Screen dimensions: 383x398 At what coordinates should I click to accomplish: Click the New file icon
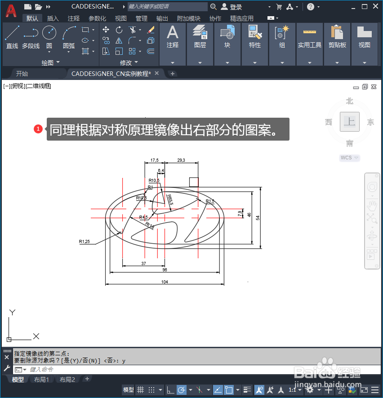click(x=28, y=7)
